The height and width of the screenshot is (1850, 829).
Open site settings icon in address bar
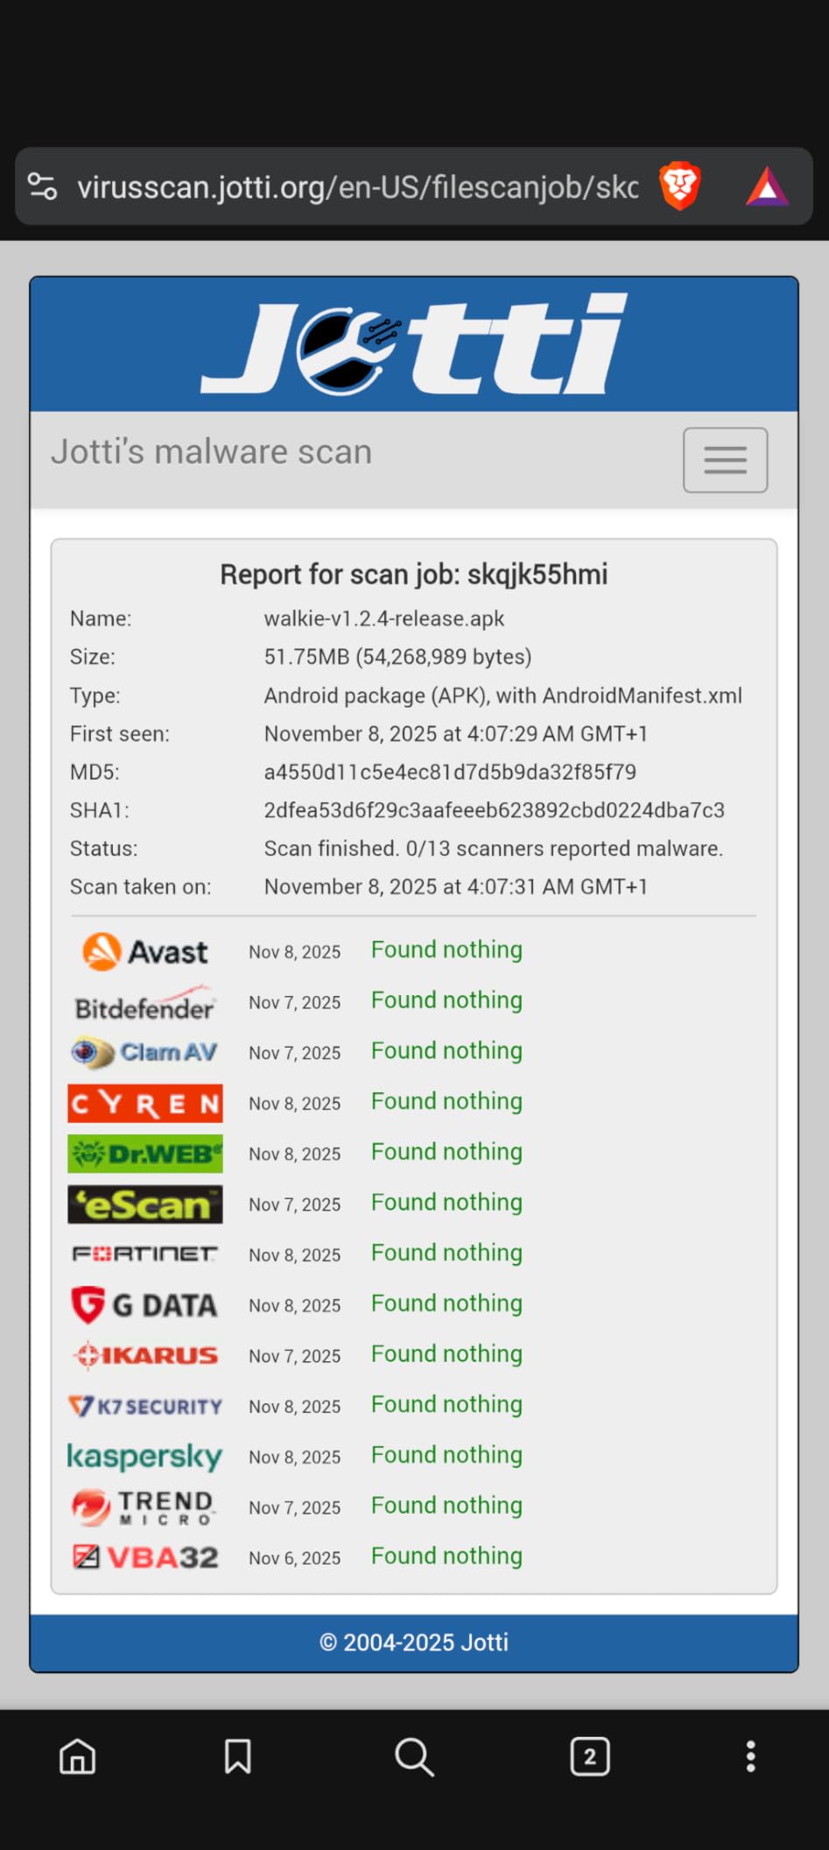coord(42,187)
